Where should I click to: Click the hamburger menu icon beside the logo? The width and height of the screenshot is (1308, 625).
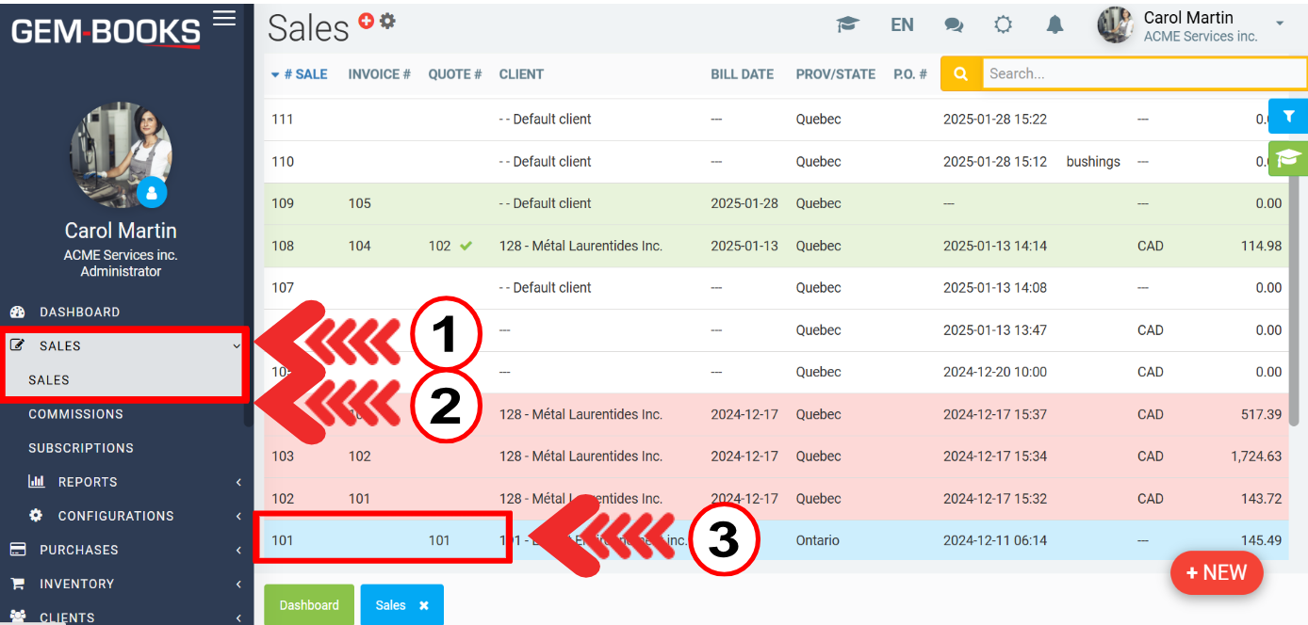[x=224, y=18]
